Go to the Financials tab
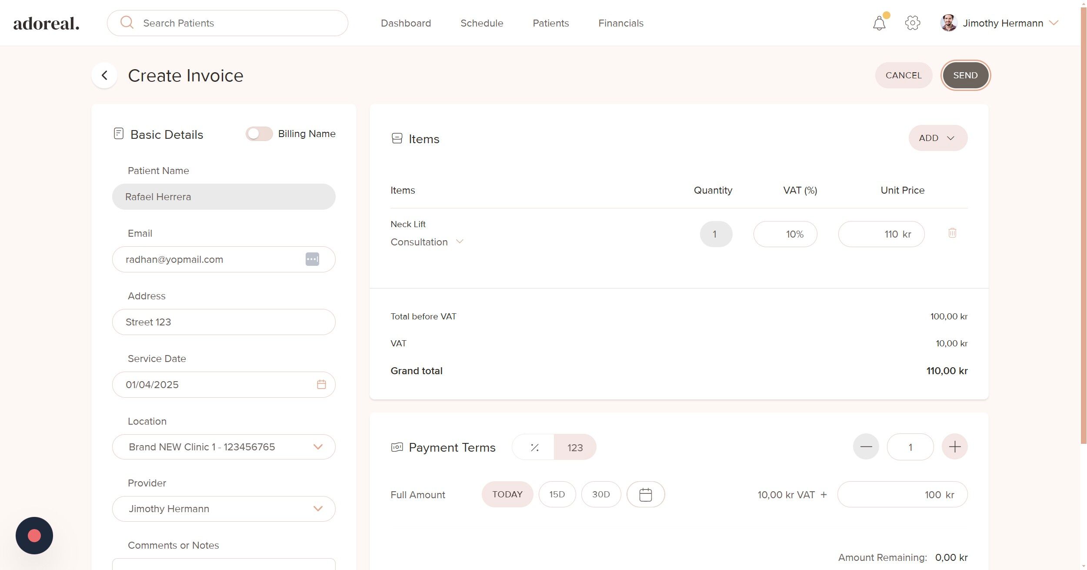The height and width of the screenshot is (570, 1087). (x=620, y=23)
